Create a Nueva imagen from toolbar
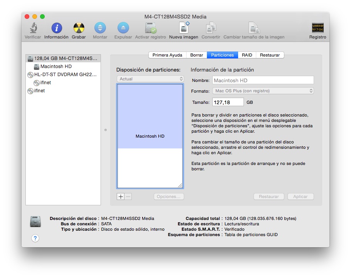 [x=184, y=28]
